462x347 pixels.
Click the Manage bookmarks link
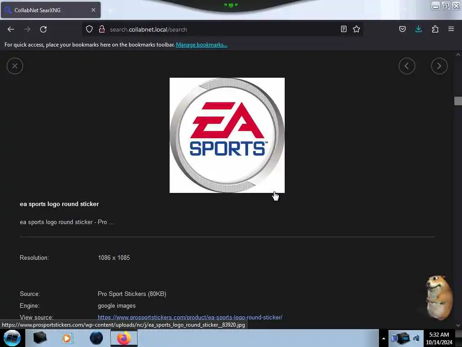[202, 45]
